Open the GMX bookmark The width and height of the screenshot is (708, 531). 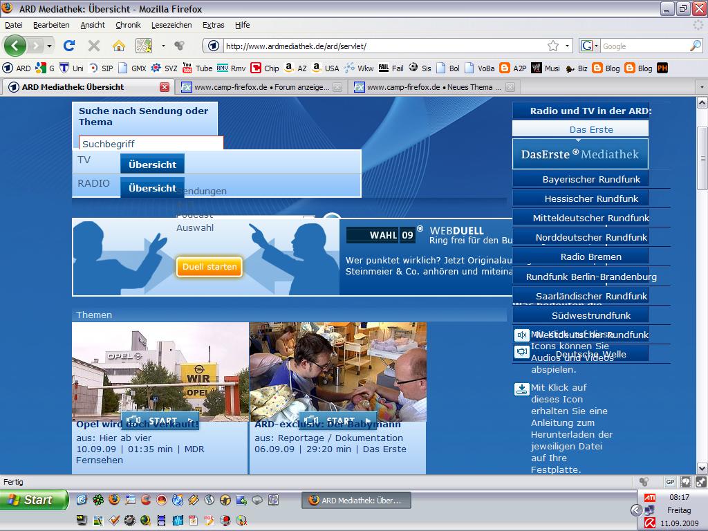132,68
